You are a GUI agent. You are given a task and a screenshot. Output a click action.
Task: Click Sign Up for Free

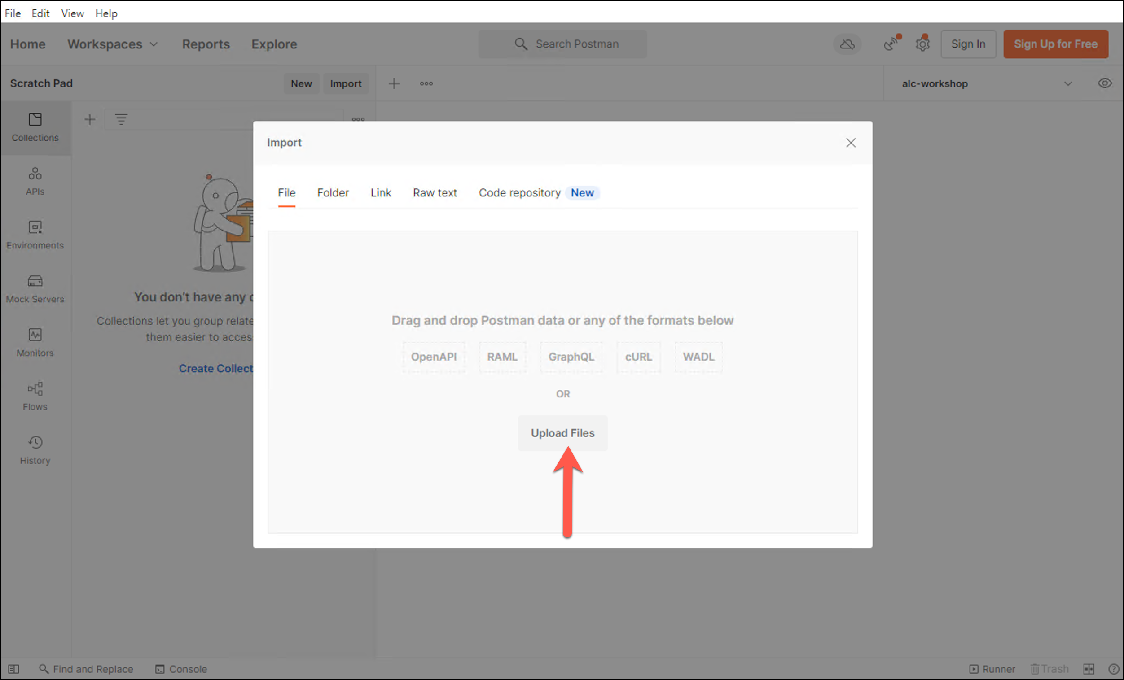coord(1055,44)
